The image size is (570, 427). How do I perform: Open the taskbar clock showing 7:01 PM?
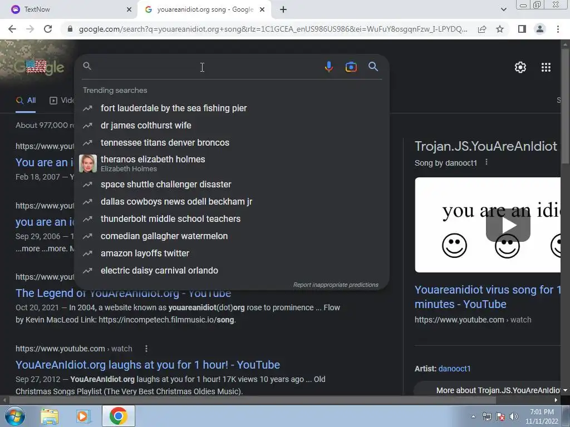[x=542, y=416]
